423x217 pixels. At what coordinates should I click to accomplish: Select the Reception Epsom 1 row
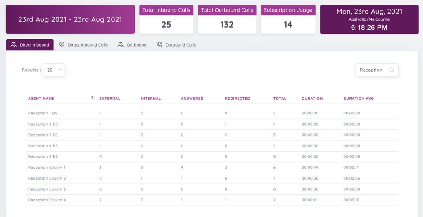pos(47,168)
